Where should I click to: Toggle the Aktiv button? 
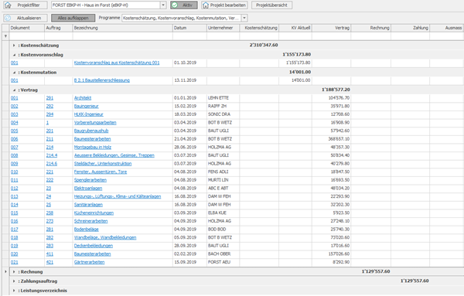[x=184, y=5]
